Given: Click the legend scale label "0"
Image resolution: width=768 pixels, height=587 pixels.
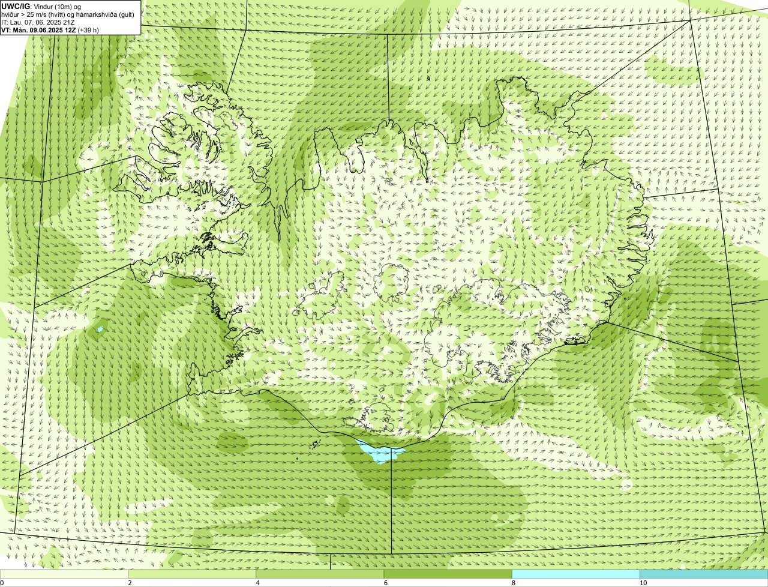Looking at the screenshot, I should coord(2,583).
